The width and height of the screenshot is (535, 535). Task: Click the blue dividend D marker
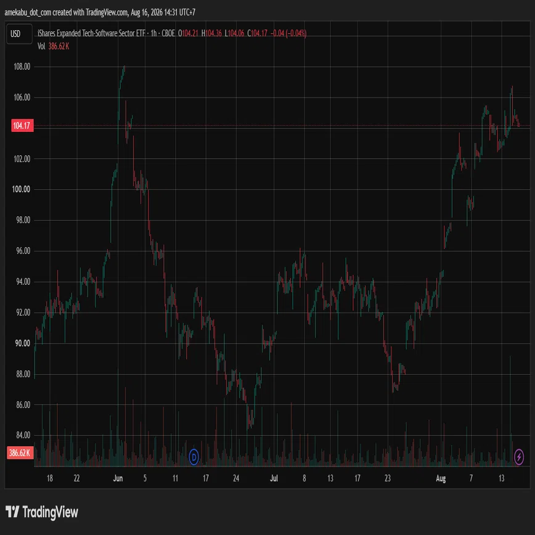(194, 457)
